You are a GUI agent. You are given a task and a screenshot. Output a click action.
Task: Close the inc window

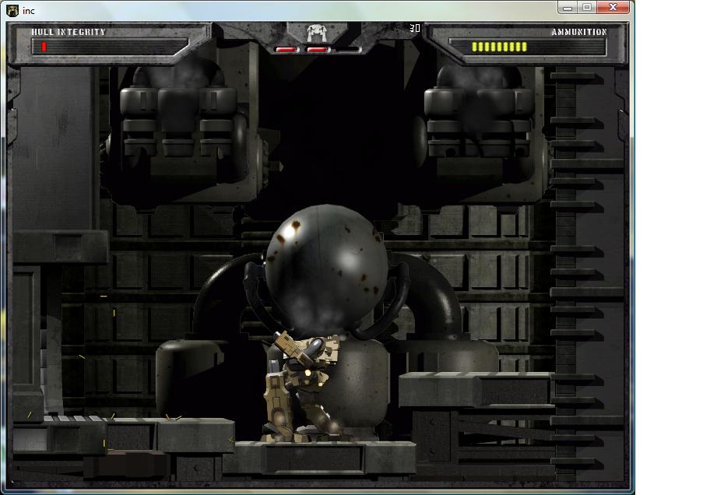[613, 7]
